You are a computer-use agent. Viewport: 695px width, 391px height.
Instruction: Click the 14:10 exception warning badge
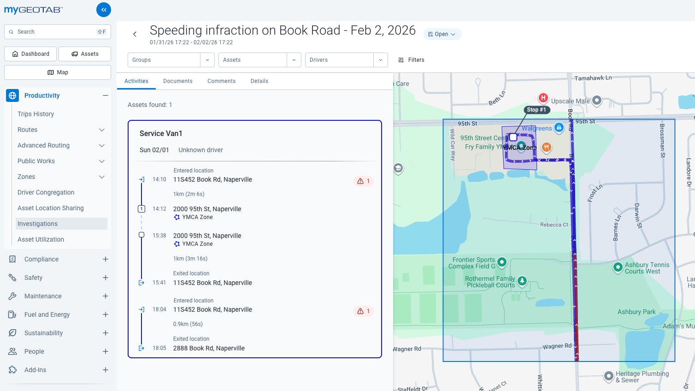click(364, 181)
